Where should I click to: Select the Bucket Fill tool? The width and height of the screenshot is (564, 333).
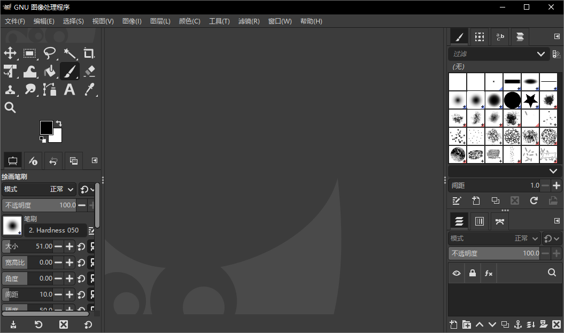point(50,71)
